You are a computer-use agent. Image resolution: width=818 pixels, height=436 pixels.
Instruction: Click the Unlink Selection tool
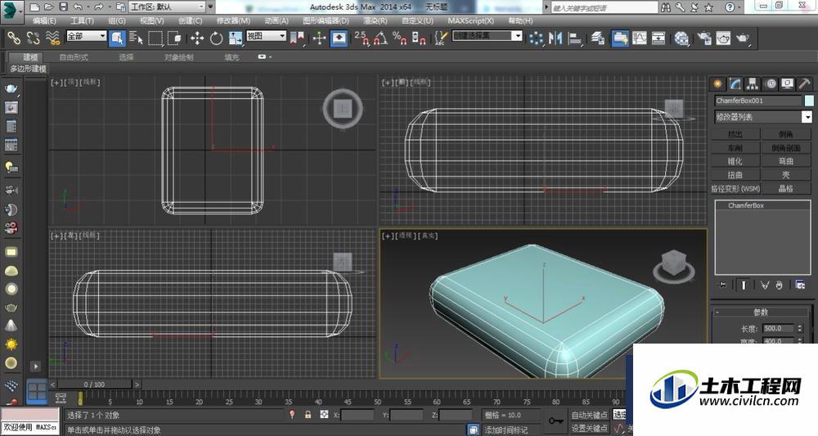[x=33, y=38]
